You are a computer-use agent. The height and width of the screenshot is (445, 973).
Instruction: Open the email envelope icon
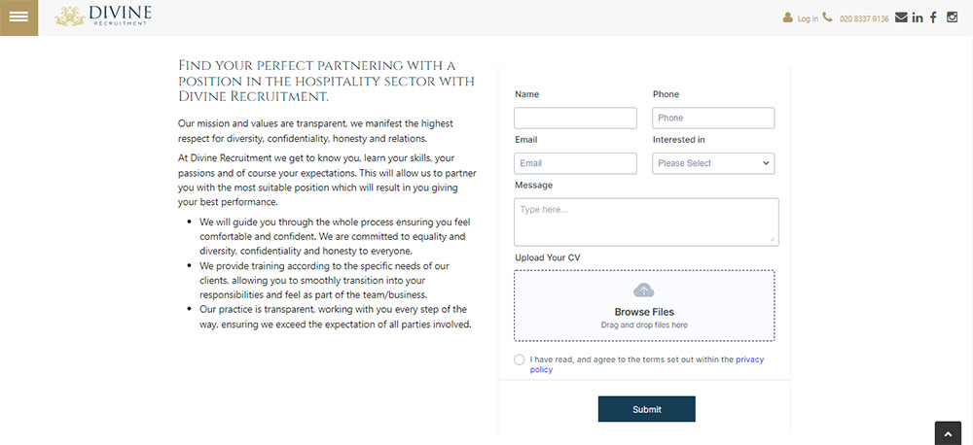(901, 17)
